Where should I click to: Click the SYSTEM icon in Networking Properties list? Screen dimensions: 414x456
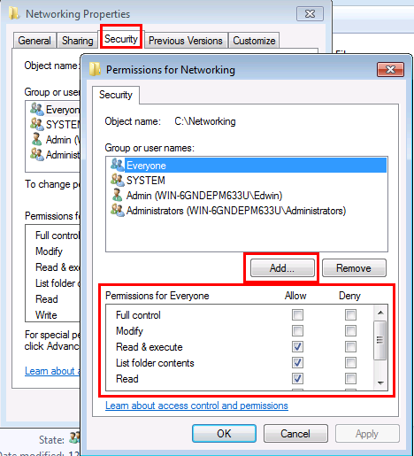tap(37, 124)
